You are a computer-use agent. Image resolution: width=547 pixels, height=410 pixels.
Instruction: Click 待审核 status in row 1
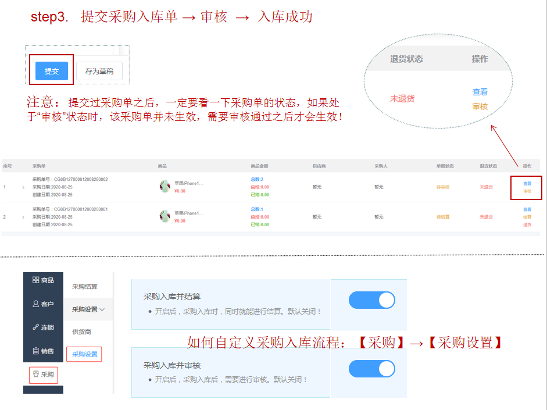click(x=443, y=187)
